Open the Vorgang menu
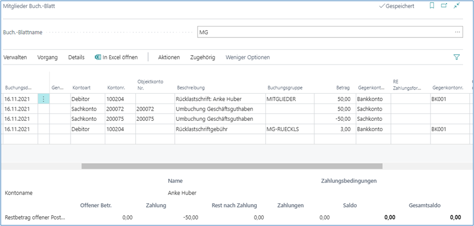 point(48,57)
